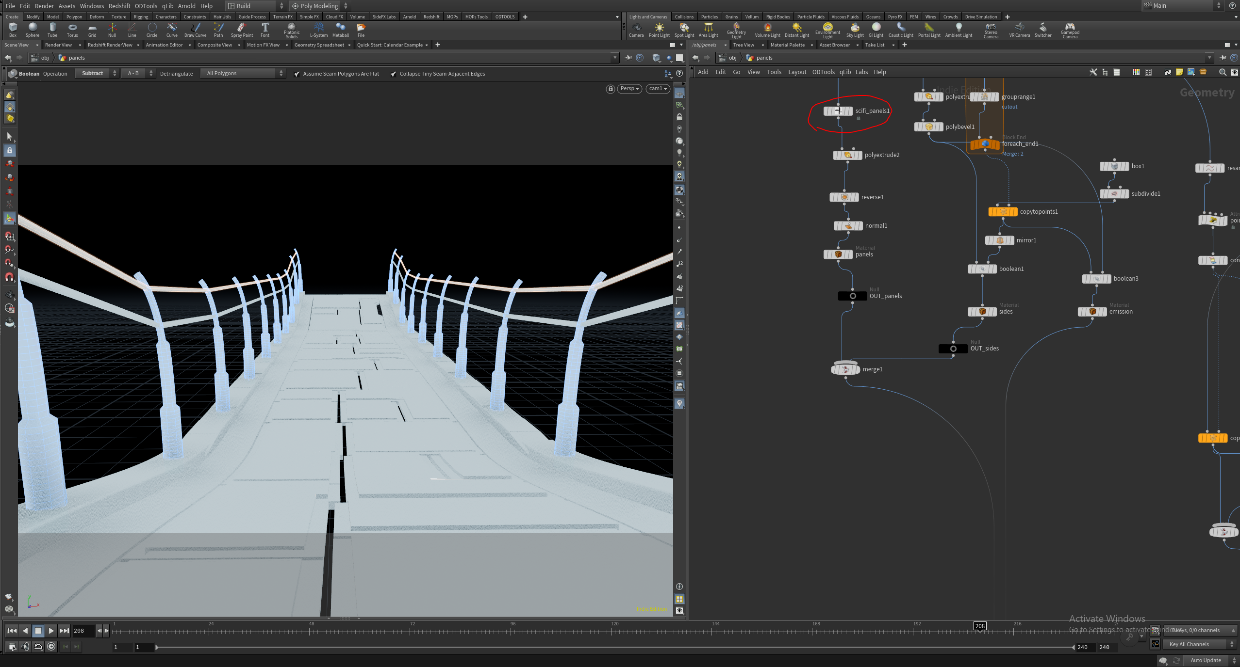Select the L-System shelf tool

(318, 30)
